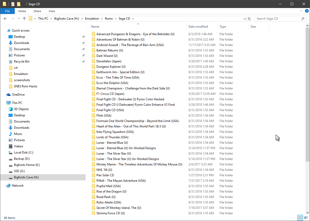The height and width of the screenshot is (221, 310).
Task: Open Bigfoots Home (E:) drive
Action: click(27, 165)
